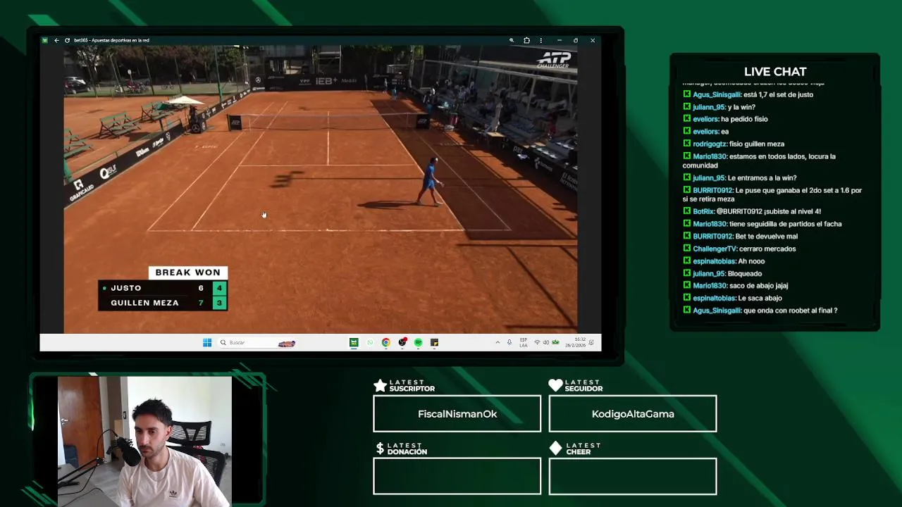This screenshot has height=507, width=902.
Task: Open the Wi-Fi network tray icon
Action: coord(537,342)
